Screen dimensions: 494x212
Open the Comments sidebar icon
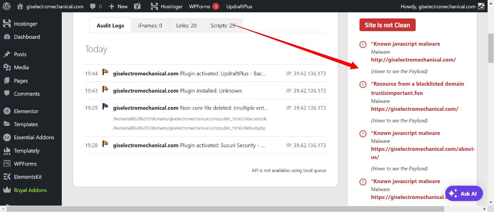pos(7,94)
